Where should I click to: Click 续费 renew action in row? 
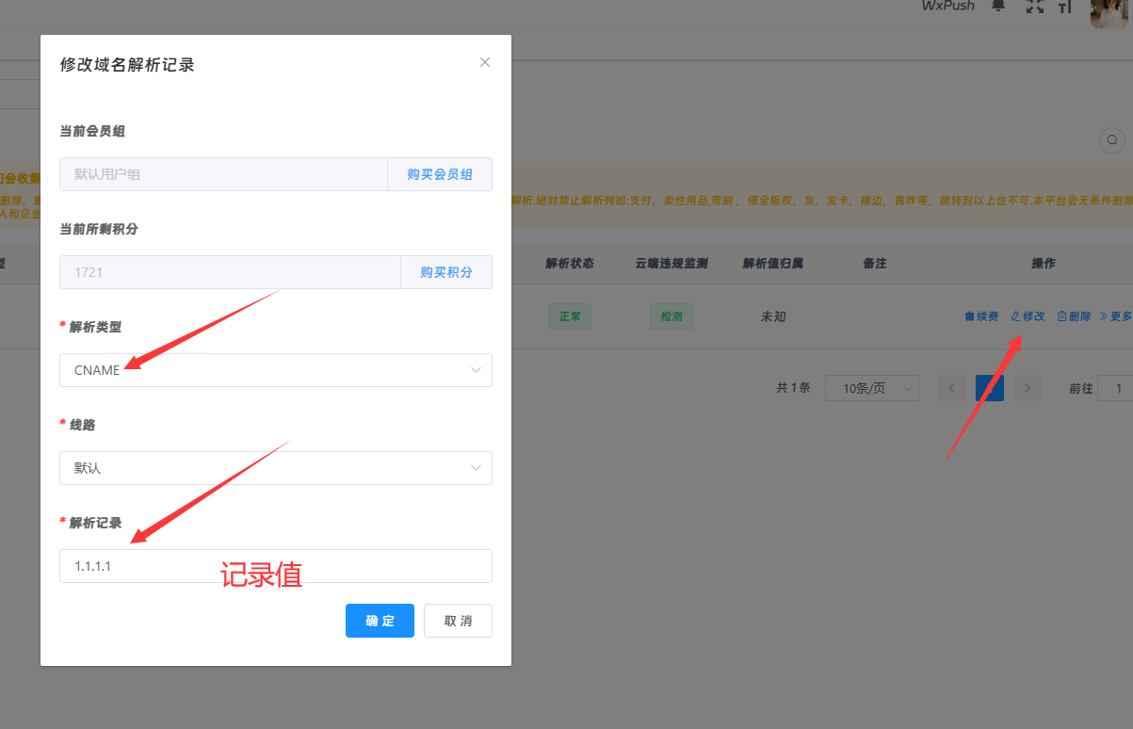(x=980, y=316)
